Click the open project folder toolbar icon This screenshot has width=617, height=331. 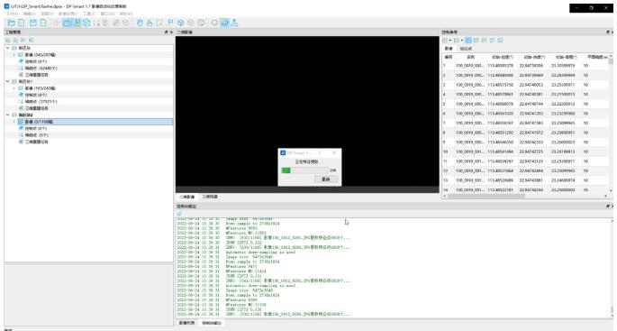[11, 23]
